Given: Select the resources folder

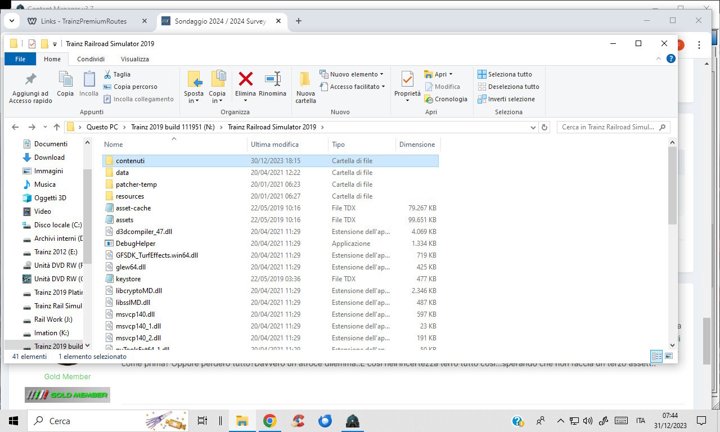Looking at the screenshot, I should click(271, 196).
